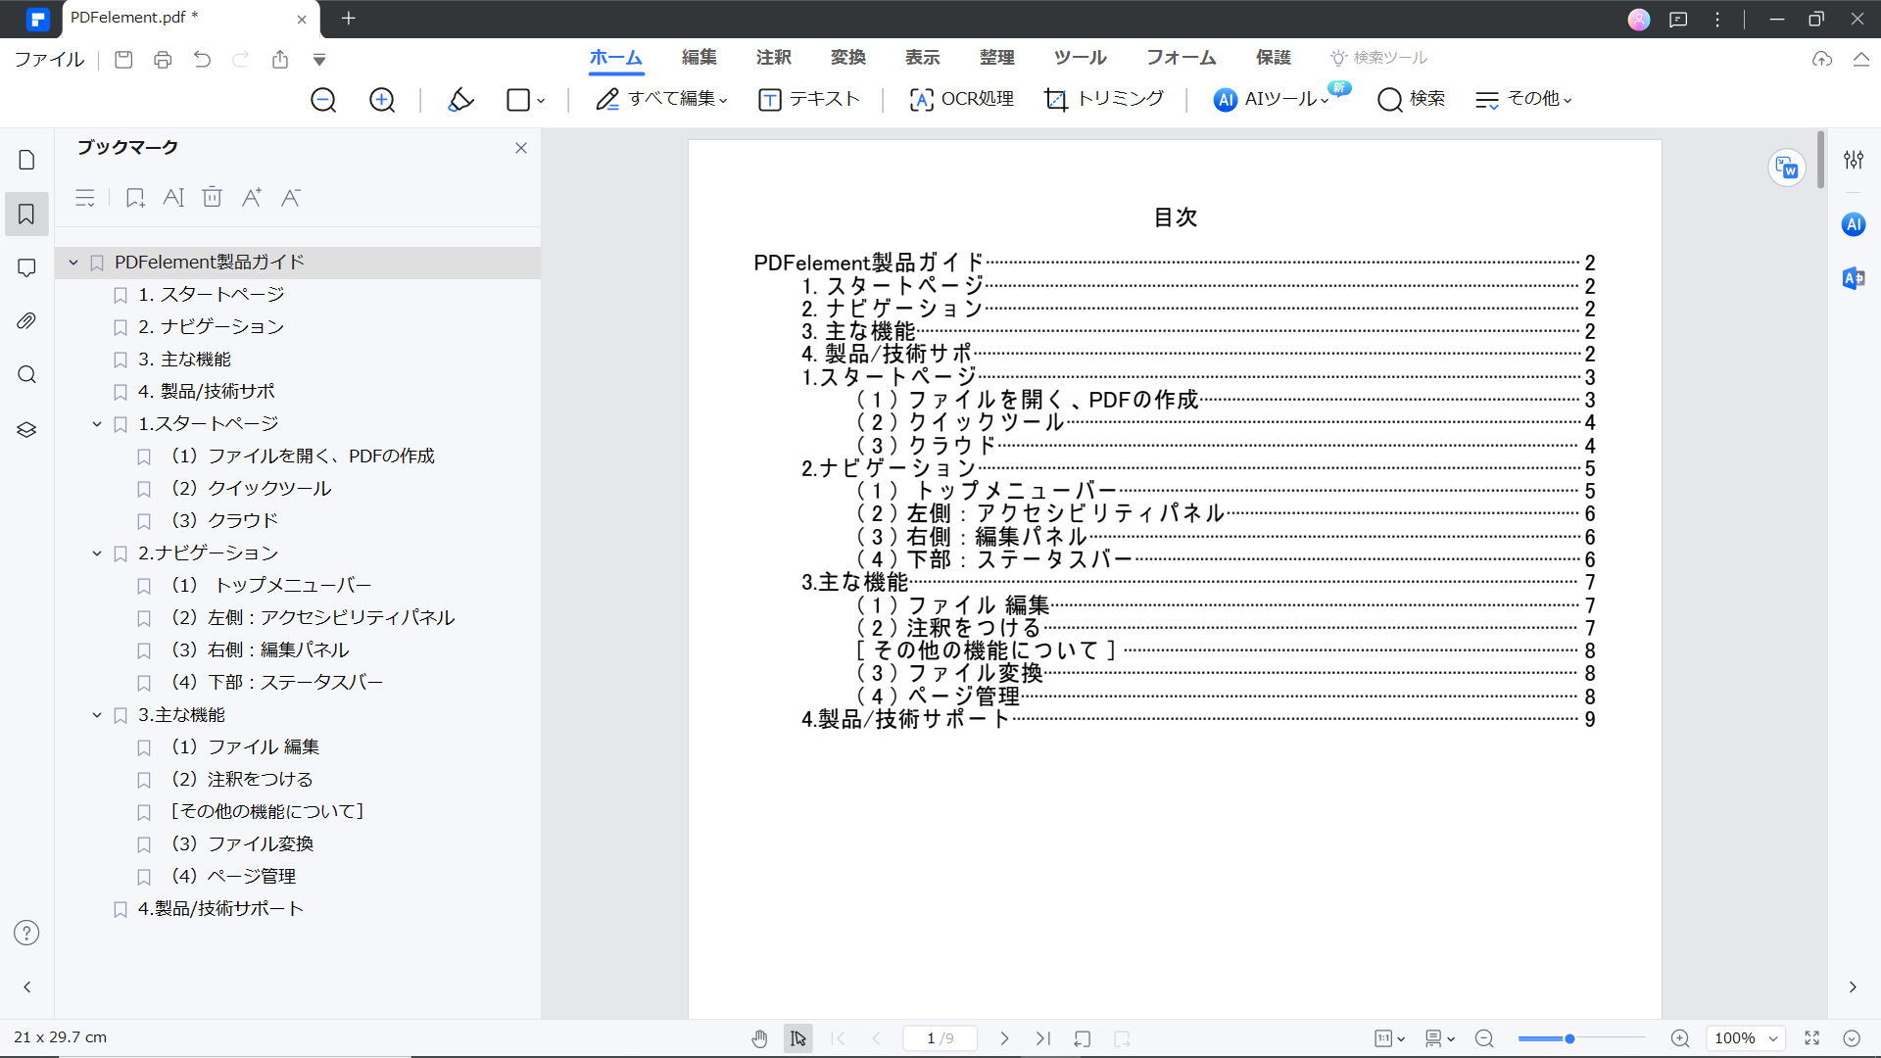Open the shape tool dropdown arrow

[541, 100]
